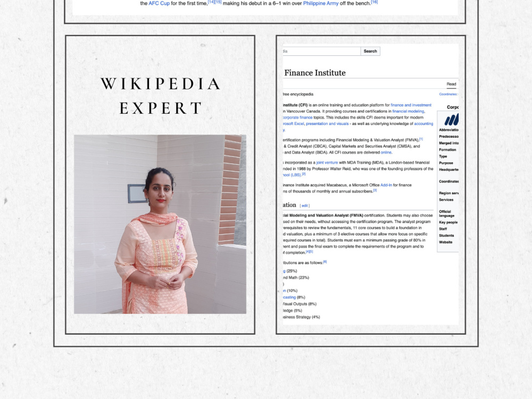Focus the Wikipedia search input field
The image size is (532, 399).
(322, 51)
